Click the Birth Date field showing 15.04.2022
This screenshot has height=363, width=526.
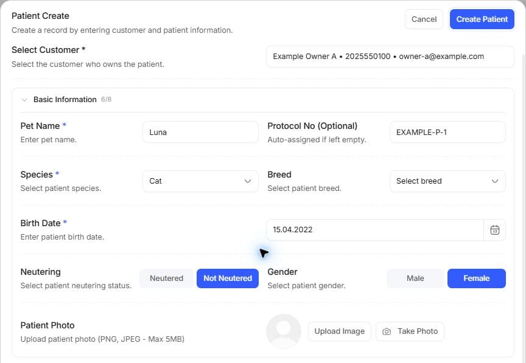click(x=374, y=230)
